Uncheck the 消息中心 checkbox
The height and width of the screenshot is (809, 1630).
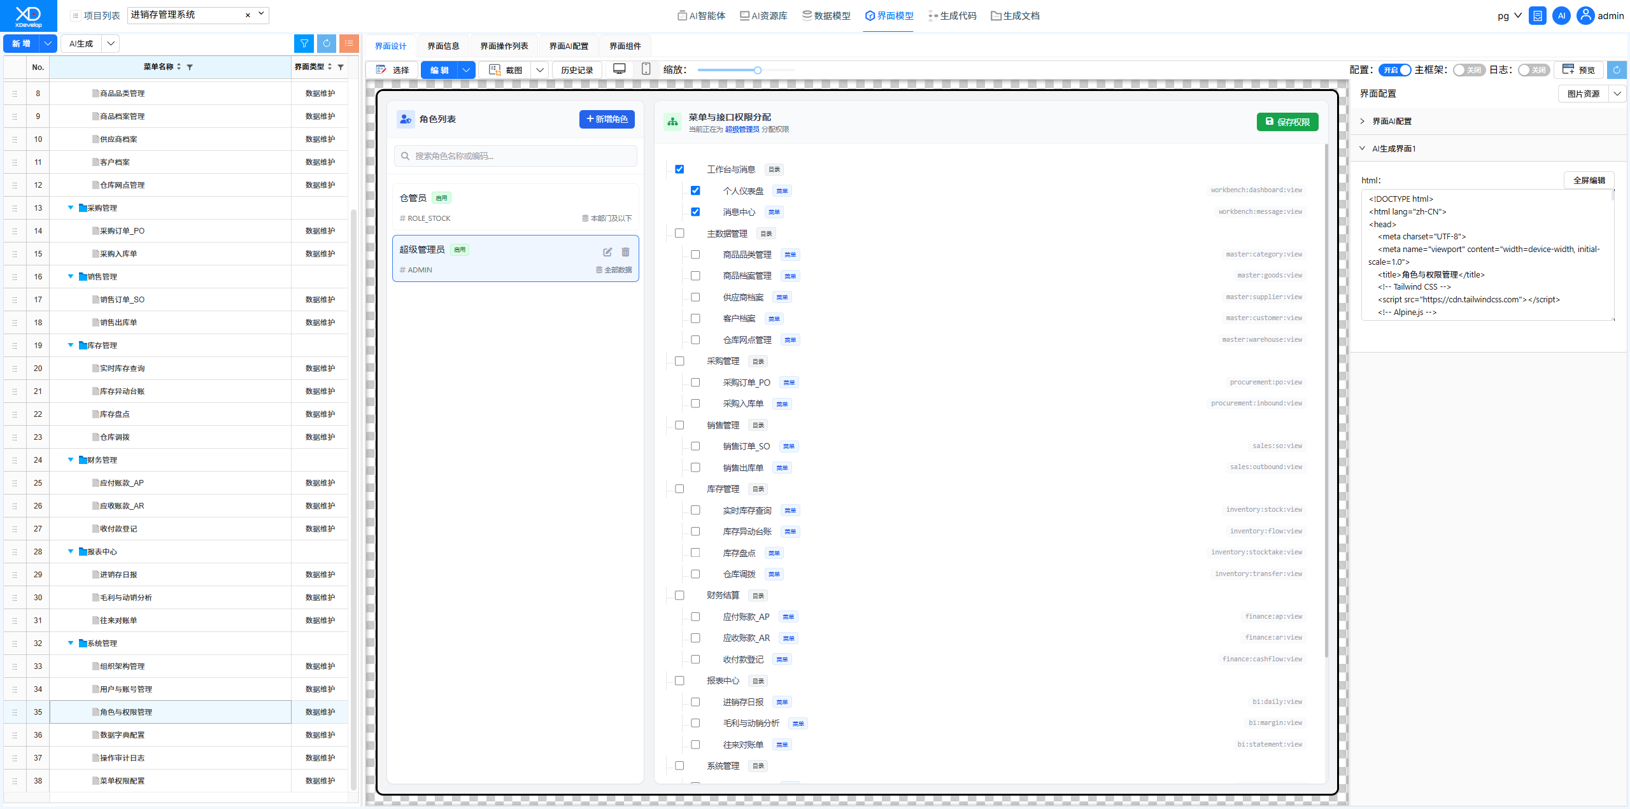[x=695, y=212]
